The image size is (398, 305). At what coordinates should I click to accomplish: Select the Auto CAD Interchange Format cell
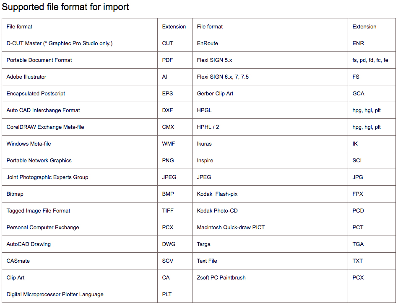tap(43, 110)
